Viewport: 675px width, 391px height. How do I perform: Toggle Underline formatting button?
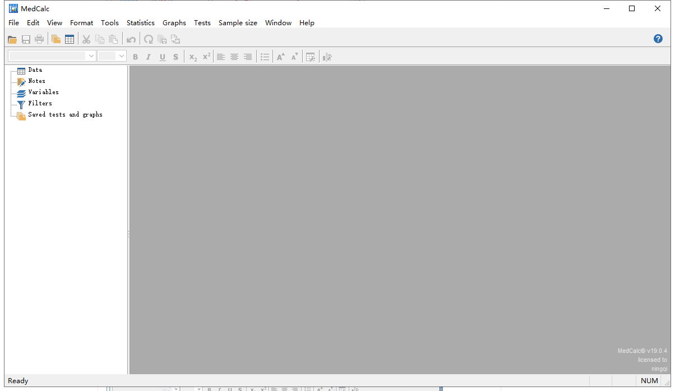(x=163, y=57)
